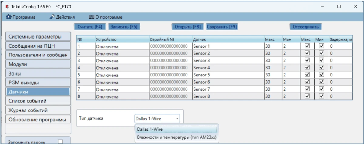Click the gear icon next to Программа
The width and height of the screenshot is (364, 145).
pyautogui.click(x=9, y=17)
